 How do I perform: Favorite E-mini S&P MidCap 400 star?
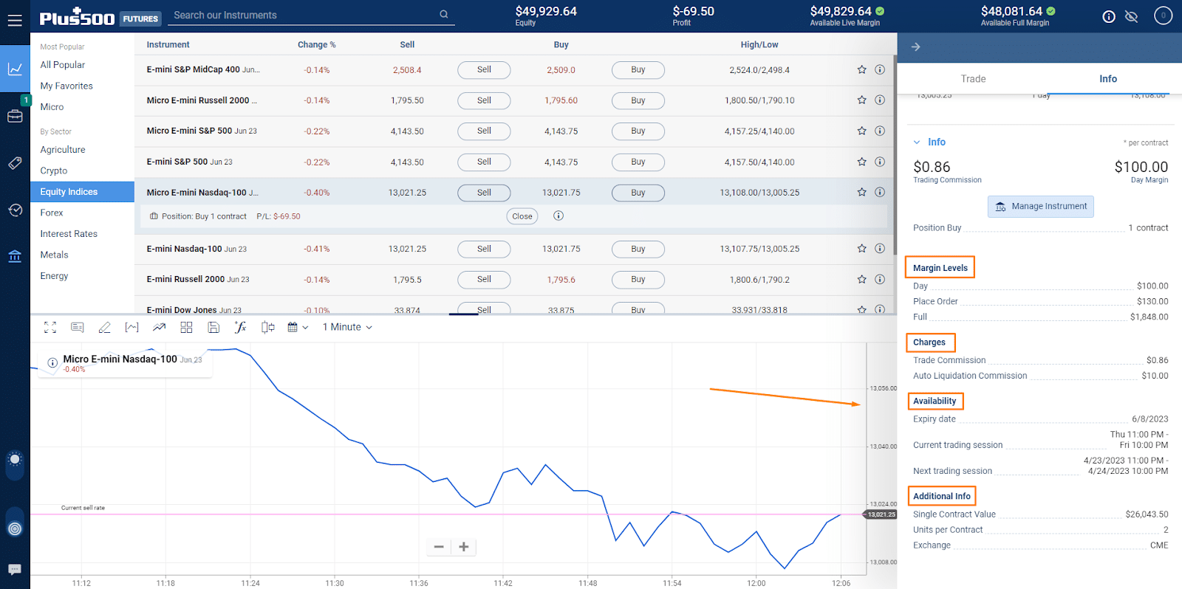pos(861,70)
